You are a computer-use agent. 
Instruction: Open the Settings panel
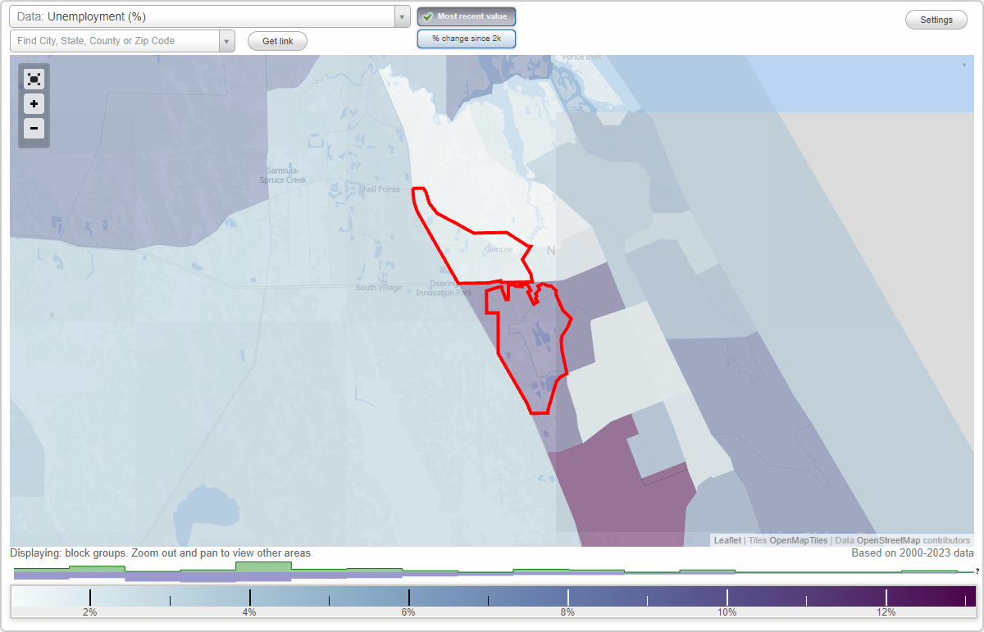coord(936,19)
